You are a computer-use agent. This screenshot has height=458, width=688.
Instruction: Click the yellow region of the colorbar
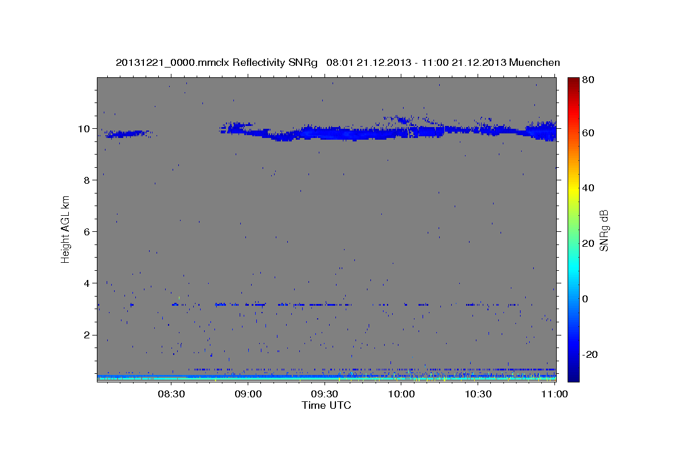click(573, 188)
